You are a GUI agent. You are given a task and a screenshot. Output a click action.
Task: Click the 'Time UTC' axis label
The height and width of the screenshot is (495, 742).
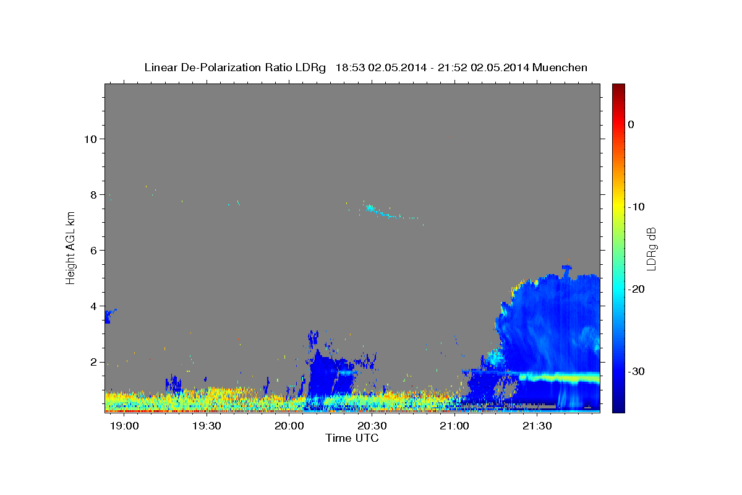point(352,438)
